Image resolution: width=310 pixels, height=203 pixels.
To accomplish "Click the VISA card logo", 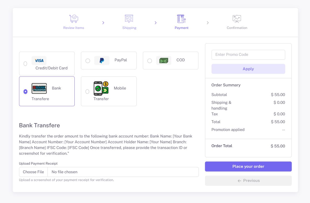I will 39,61.
